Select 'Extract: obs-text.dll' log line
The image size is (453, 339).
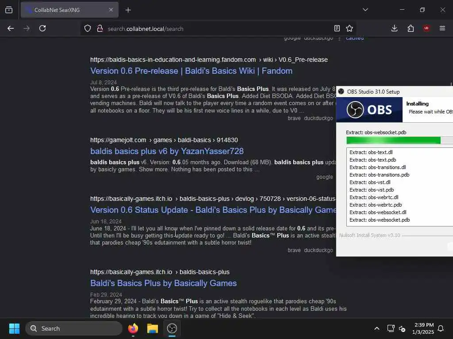(371, 152)
